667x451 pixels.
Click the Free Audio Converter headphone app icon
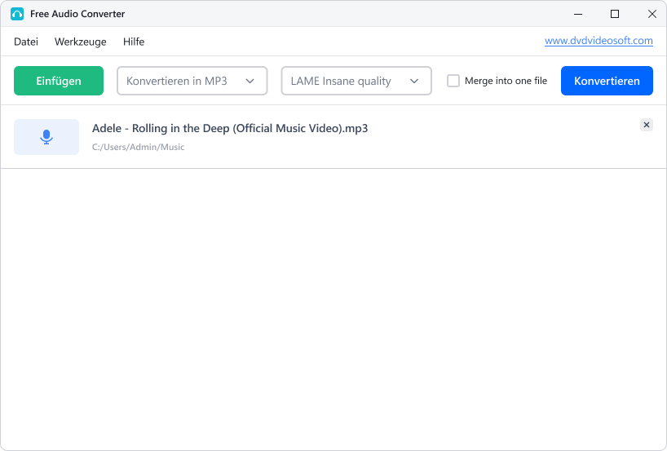17,14
